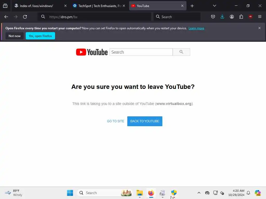Open the installer app taskbar icon
The width and height of the screenshot is (266, 199).
point(162,193)
